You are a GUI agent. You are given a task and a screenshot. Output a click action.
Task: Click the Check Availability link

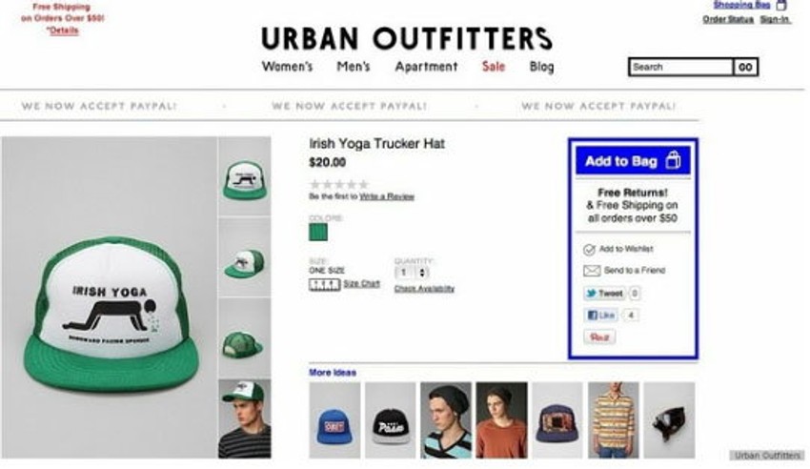(x=424, y=289)
